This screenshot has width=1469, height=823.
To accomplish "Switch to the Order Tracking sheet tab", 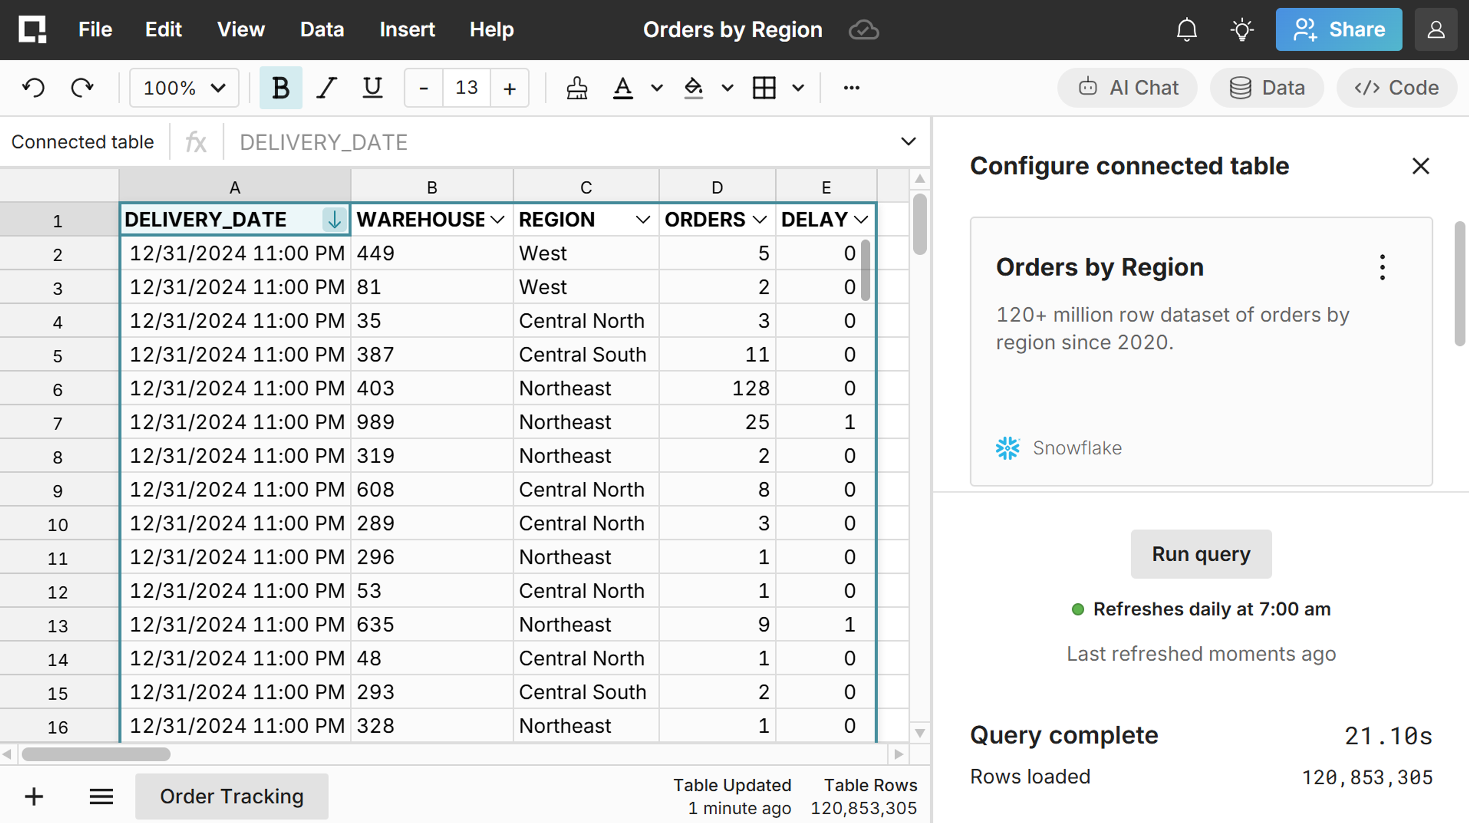I will tap(232, 796).
